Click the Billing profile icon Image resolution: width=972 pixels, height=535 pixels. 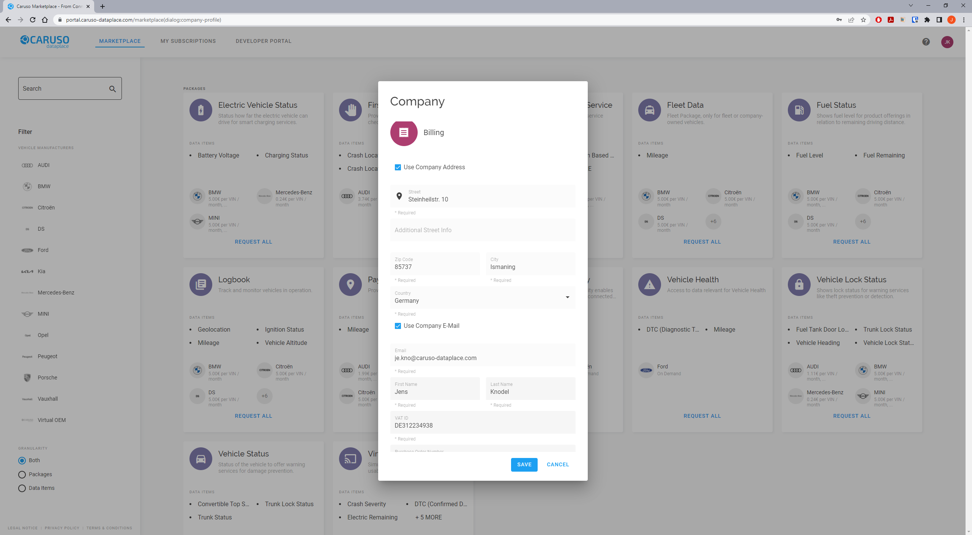pyautogui.click(x=403, y=132)
